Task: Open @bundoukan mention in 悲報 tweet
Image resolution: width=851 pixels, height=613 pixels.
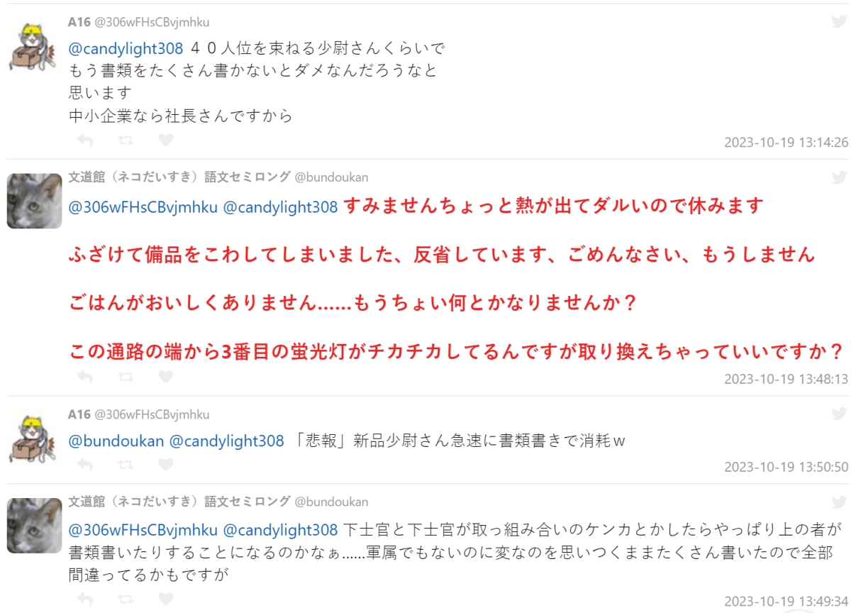Action: pos(116,441)
